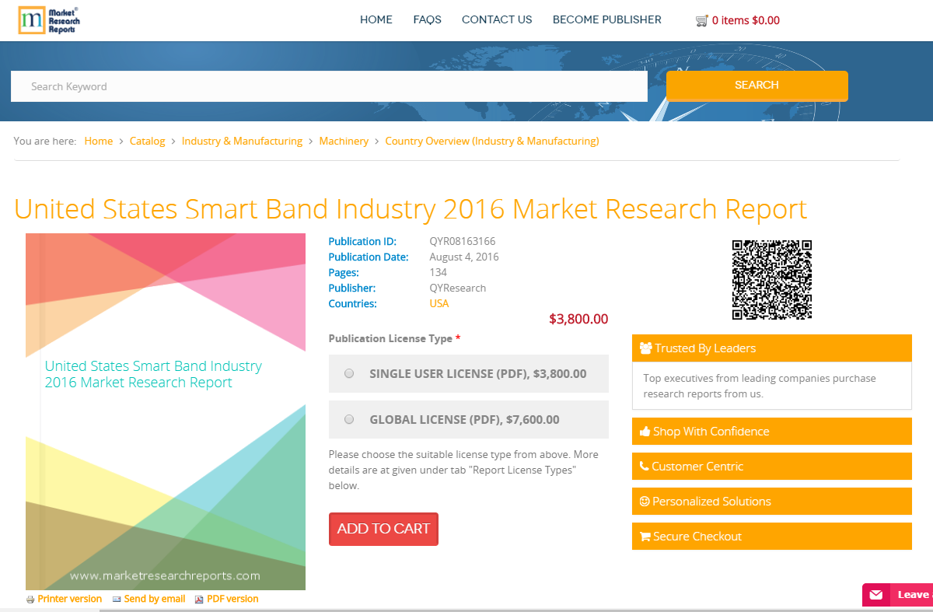The width and height of the screenshot is (933, 612).
Task: Open the FAQS menu item
Action: click(427, 19)
